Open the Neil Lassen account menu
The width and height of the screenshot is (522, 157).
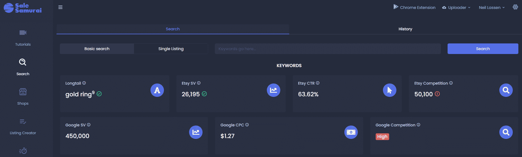(x=492, y=8)
